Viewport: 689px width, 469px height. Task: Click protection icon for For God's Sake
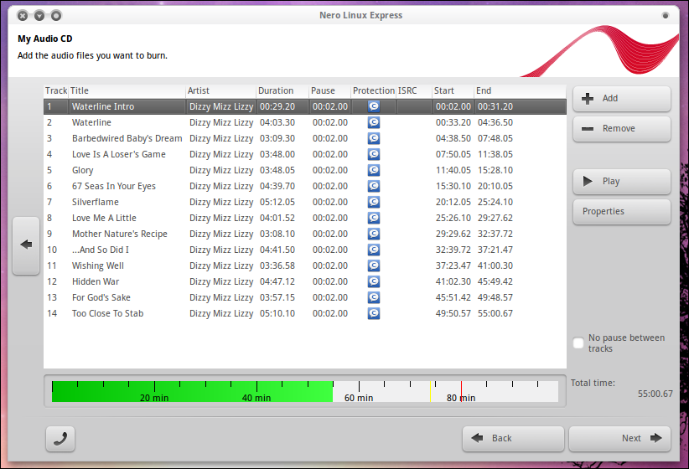pos(374,297)
